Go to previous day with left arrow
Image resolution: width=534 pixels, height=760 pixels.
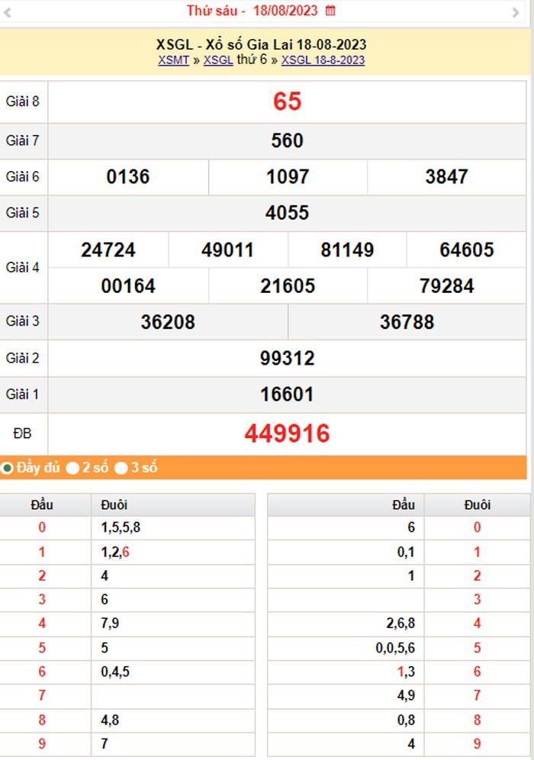[8, 13]
